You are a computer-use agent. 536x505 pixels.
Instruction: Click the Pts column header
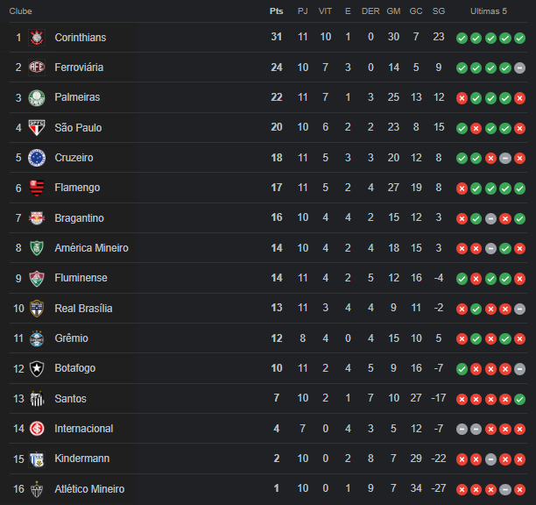(276, 11)
